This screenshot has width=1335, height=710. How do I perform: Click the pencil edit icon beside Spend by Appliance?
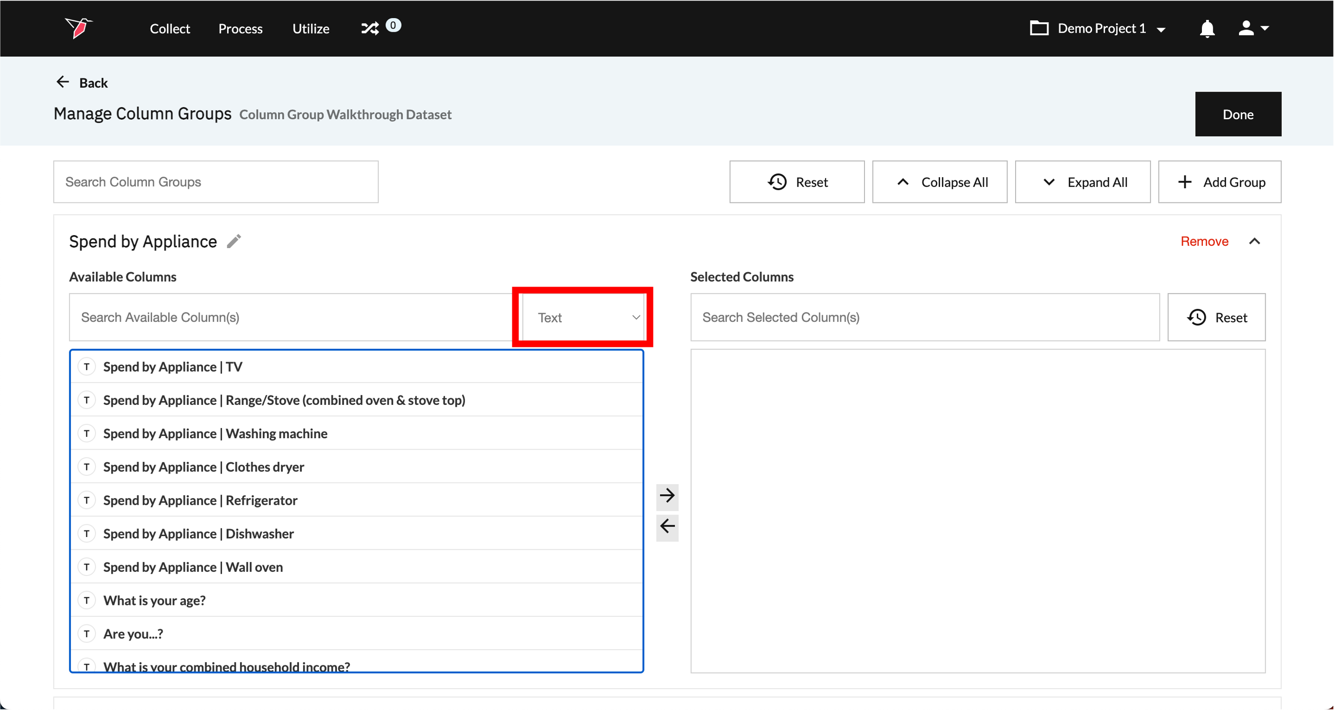(x=234, y=241)
